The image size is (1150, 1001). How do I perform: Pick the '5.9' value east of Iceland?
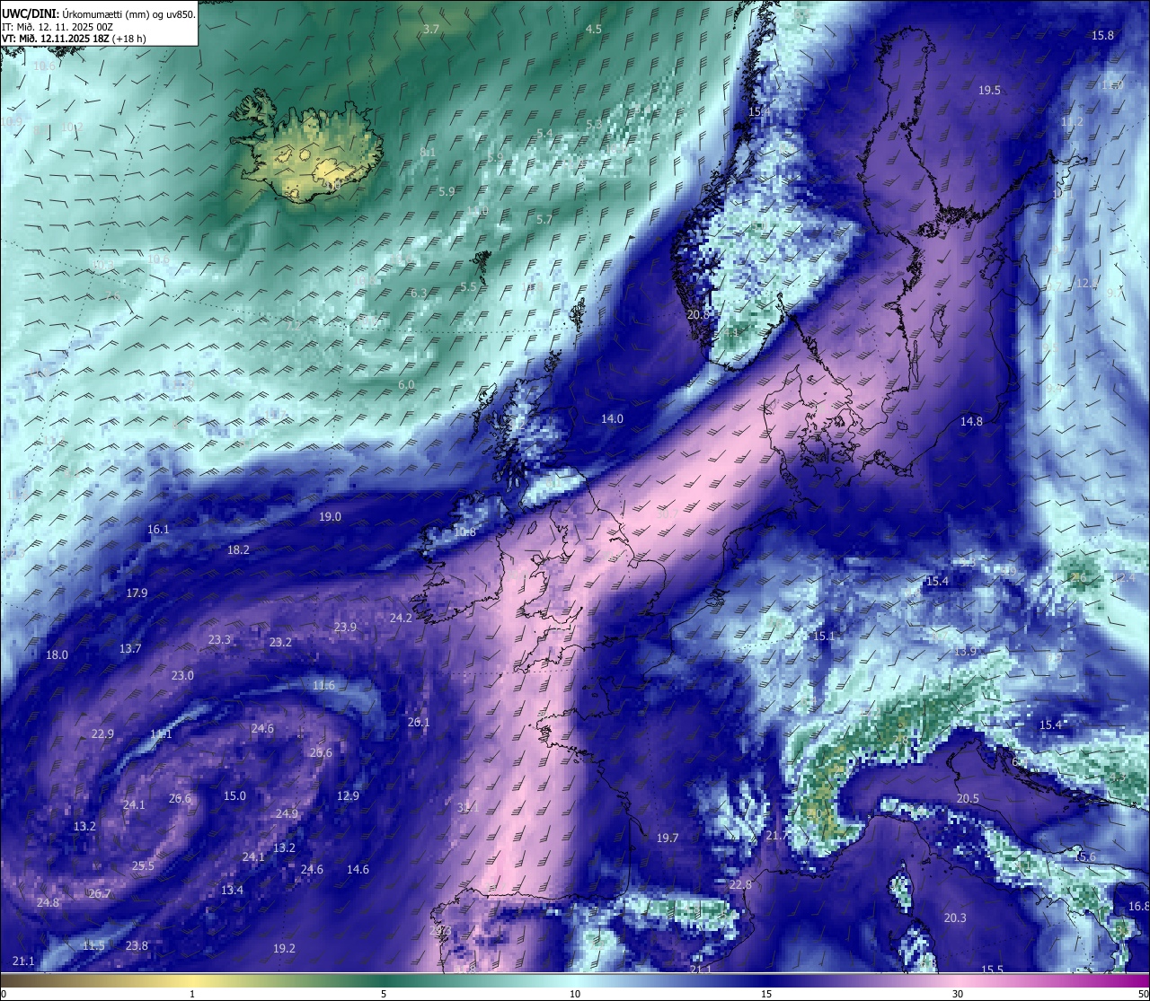pyautogui.click(x=447, y=192)
